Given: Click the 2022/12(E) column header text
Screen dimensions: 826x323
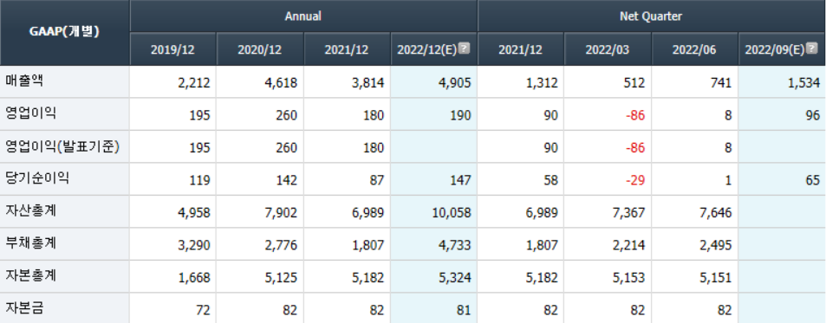Looking at the screenshot, I should point(427,49).
